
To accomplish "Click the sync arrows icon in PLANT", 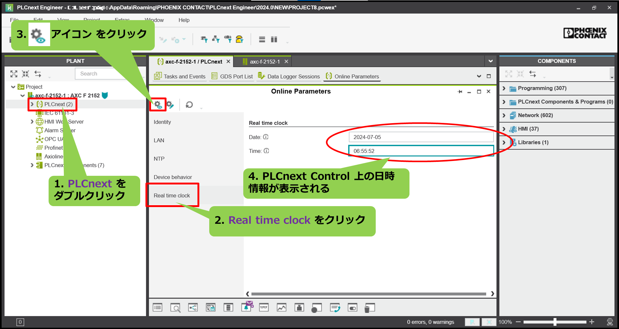I will tap(38, 74).
